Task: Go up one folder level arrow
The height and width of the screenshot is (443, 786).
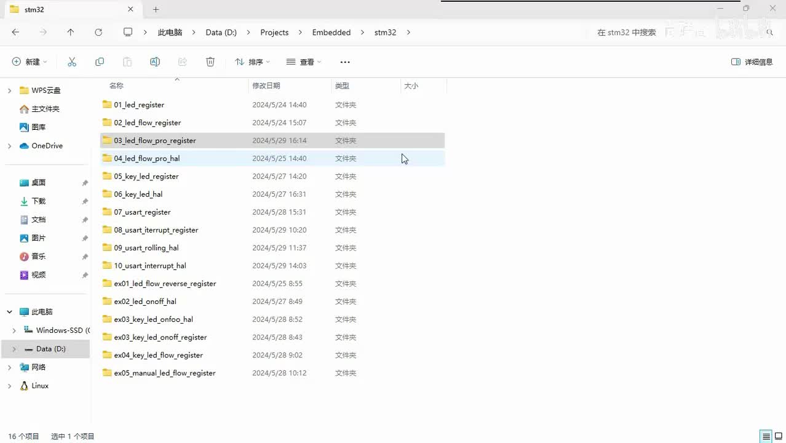Action: click(x=71, y=33)
